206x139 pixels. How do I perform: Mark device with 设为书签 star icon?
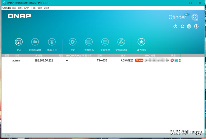pos(141,42)
